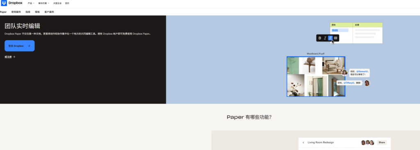The height and width of the screenshot is (150, 420).
Task: Expand the 解决方案 dropdown menu
Action: click(44, 3)
